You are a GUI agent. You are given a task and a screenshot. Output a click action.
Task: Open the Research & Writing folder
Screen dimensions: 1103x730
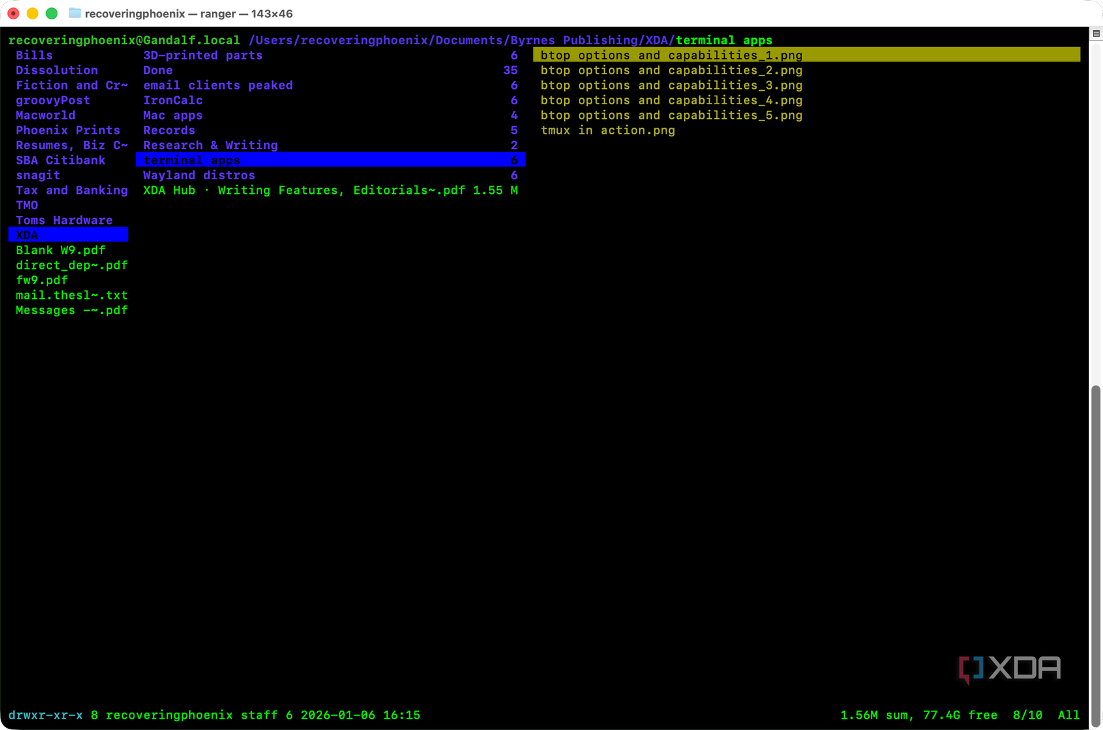330,145
